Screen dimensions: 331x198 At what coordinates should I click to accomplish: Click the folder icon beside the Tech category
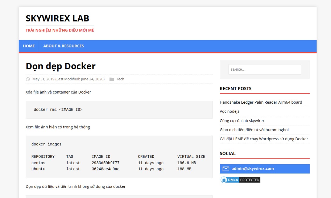[x=112, y=79]
